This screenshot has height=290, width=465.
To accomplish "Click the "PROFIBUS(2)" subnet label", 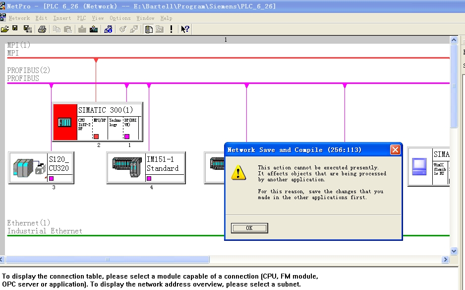I will click(x=28, y=71).
